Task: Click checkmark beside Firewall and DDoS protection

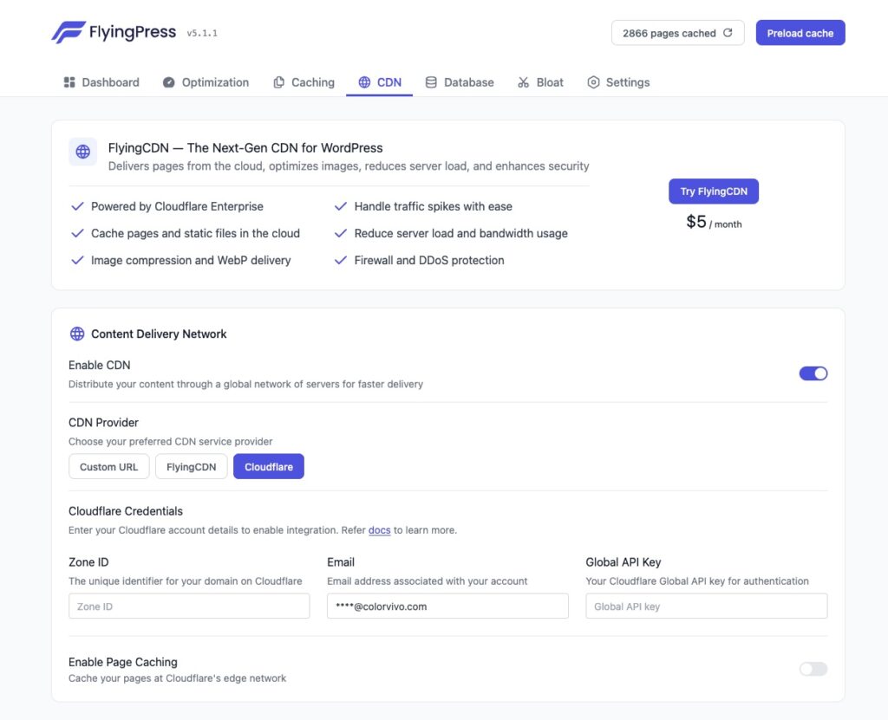Action: [x=340, y=261]
